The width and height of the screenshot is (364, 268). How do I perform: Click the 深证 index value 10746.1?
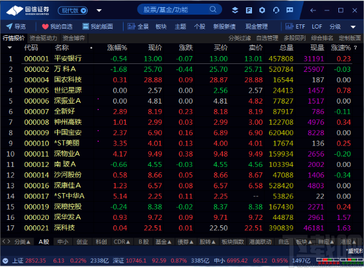(x=136, y=261)
